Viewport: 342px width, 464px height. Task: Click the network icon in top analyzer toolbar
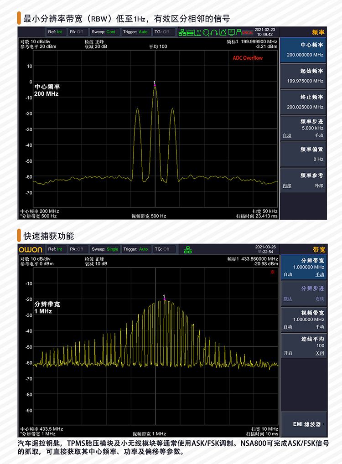[182, 32]
